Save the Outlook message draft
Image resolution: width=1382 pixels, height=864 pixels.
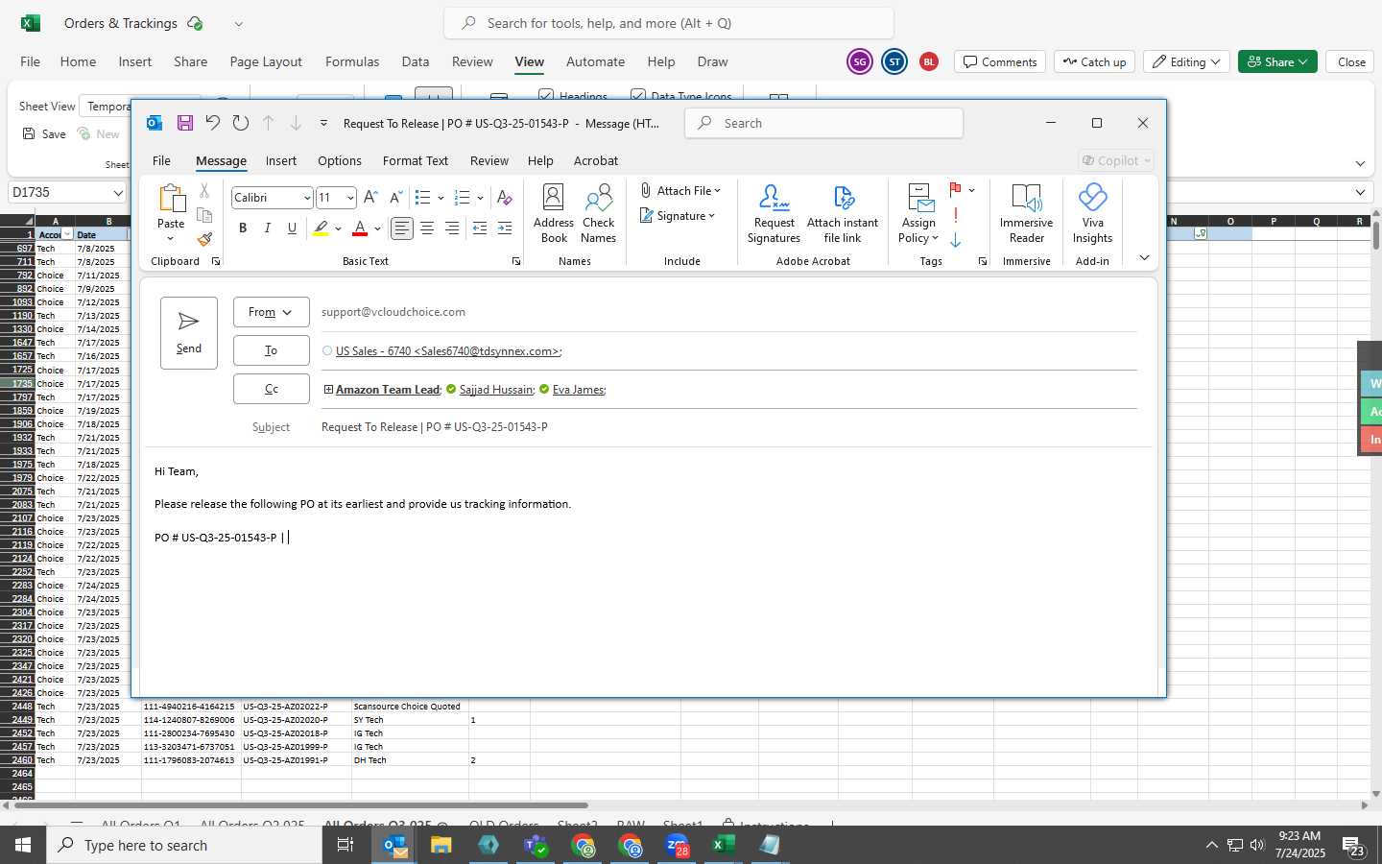point(185,123)
